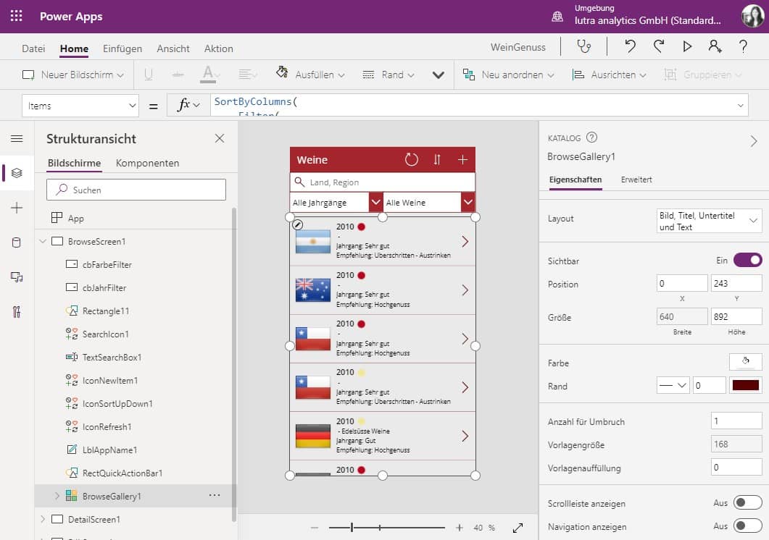Open the Erweitert settings link
The image size is (769, 540).
click(x=636, y=180)
